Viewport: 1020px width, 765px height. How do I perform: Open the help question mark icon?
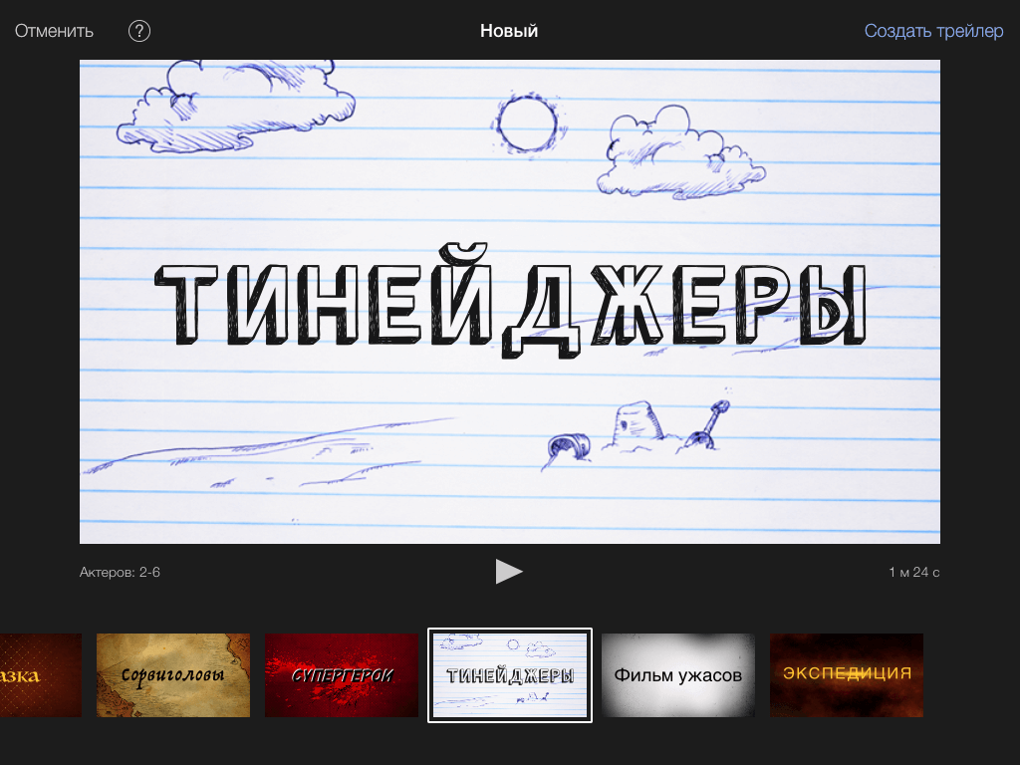[x=139, y=31]
